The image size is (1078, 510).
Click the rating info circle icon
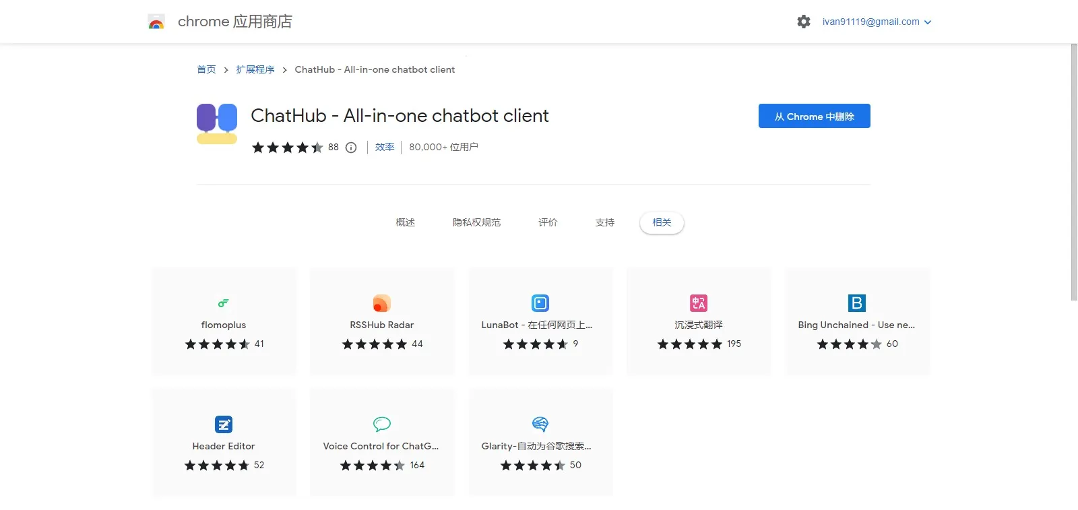(351, 148)
